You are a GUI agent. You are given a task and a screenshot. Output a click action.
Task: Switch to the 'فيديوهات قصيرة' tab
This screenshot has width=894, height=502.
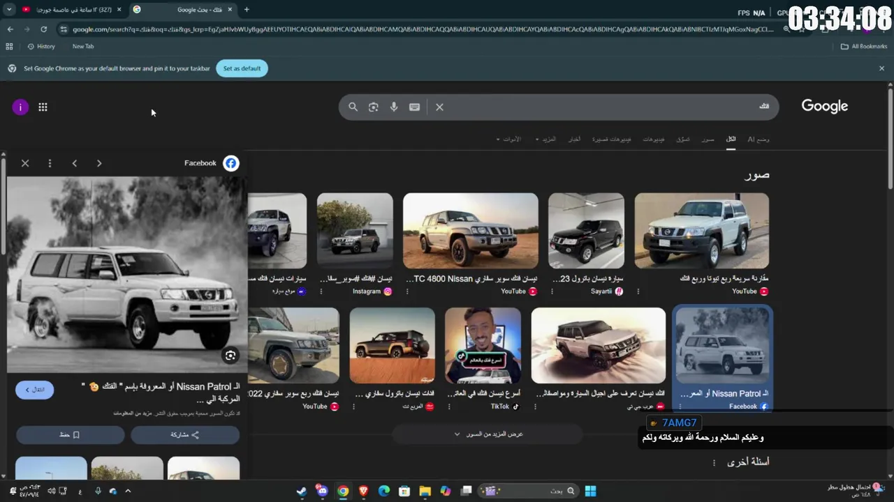click(611, 139)
